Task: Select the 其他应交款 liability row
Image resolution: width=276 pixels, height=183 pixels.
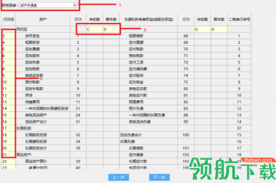Action: (138, 89)
